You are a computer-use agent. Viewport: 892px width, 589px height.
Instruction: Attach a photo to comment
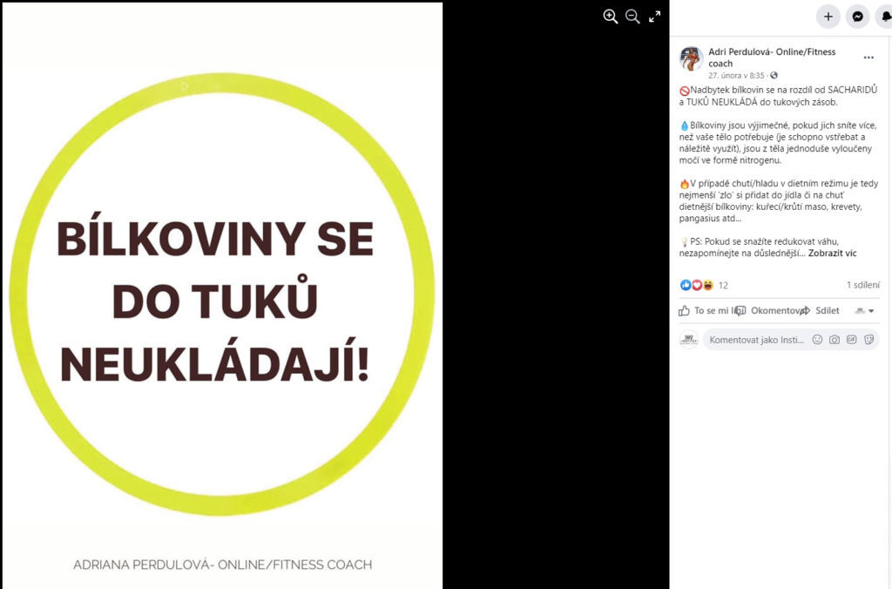[x=834, y=340]
